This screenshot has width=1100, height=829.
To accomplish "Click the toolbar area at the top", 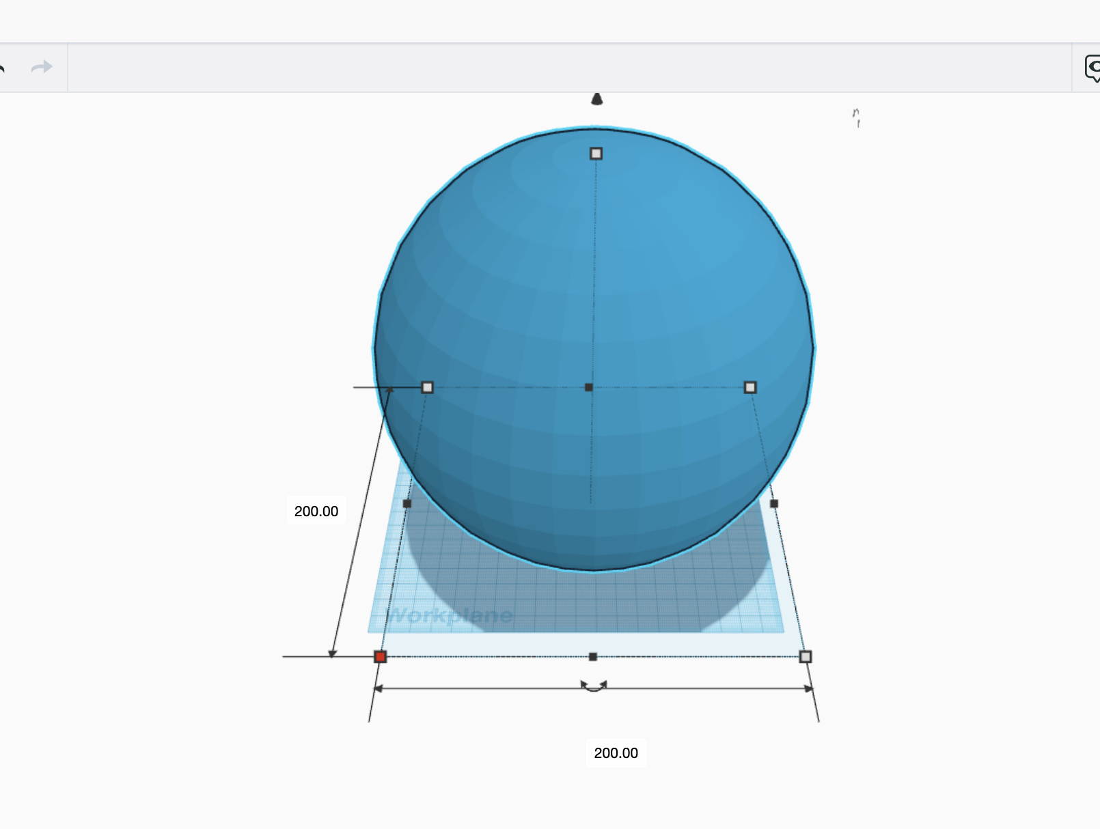I will (x=547, y=66).
